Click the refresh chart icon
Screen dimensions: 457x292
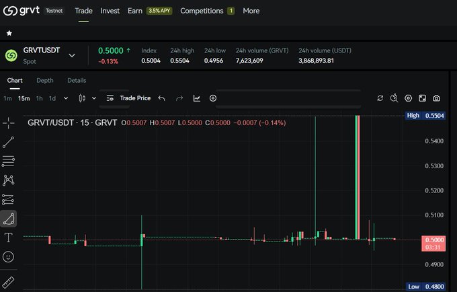click(380, 98)
